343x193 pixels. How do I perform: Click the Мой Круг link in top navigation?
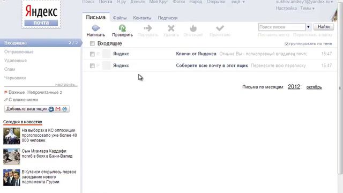point(159,2)
